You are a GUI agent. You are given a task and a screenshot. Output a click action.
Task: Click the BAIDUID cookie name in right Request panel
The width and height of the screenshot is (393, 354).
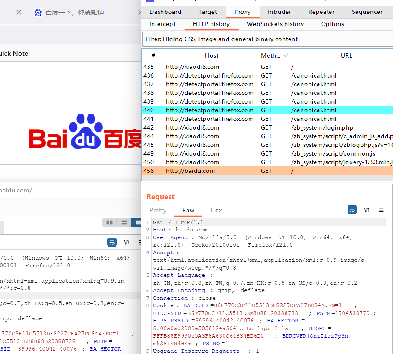click(x=195, y=305)
